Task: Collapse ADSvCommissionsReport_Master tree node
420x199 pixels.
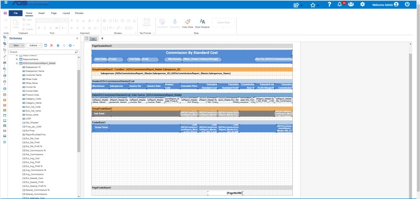Action: point(17,63)
